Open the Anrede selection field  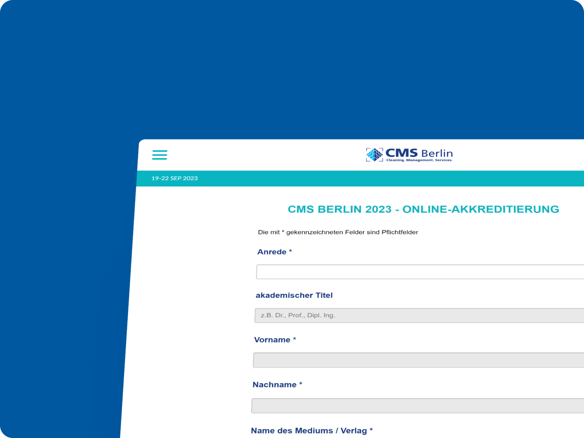[x=420, y=272]
